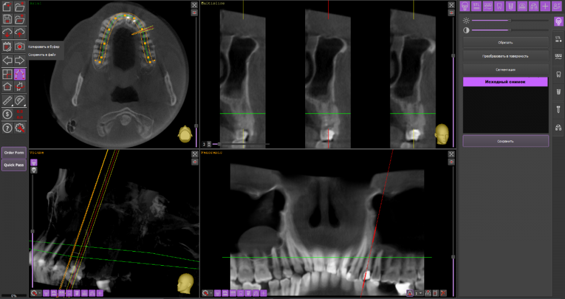Choose 'Копировать в буфер' menu option
This screenshot has width=565, height=299.
(x=44, y=46)
